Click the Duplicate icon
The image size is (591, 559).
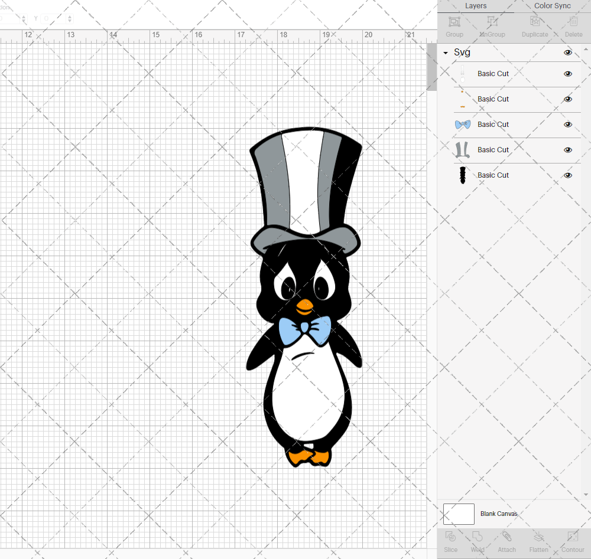coord(535,22)
